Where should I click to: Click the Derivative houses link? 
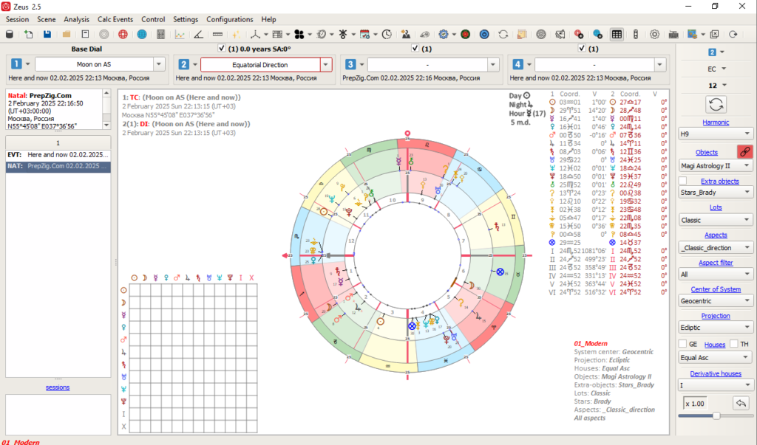716,373
